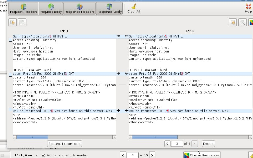Screen dimensions: 253x158
Task: Toggle the Request Headers button
Action: click(23, 8)
